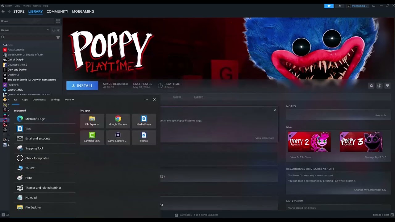Click View DLC In Store link

pyautogui.click(x=301, y=157)
